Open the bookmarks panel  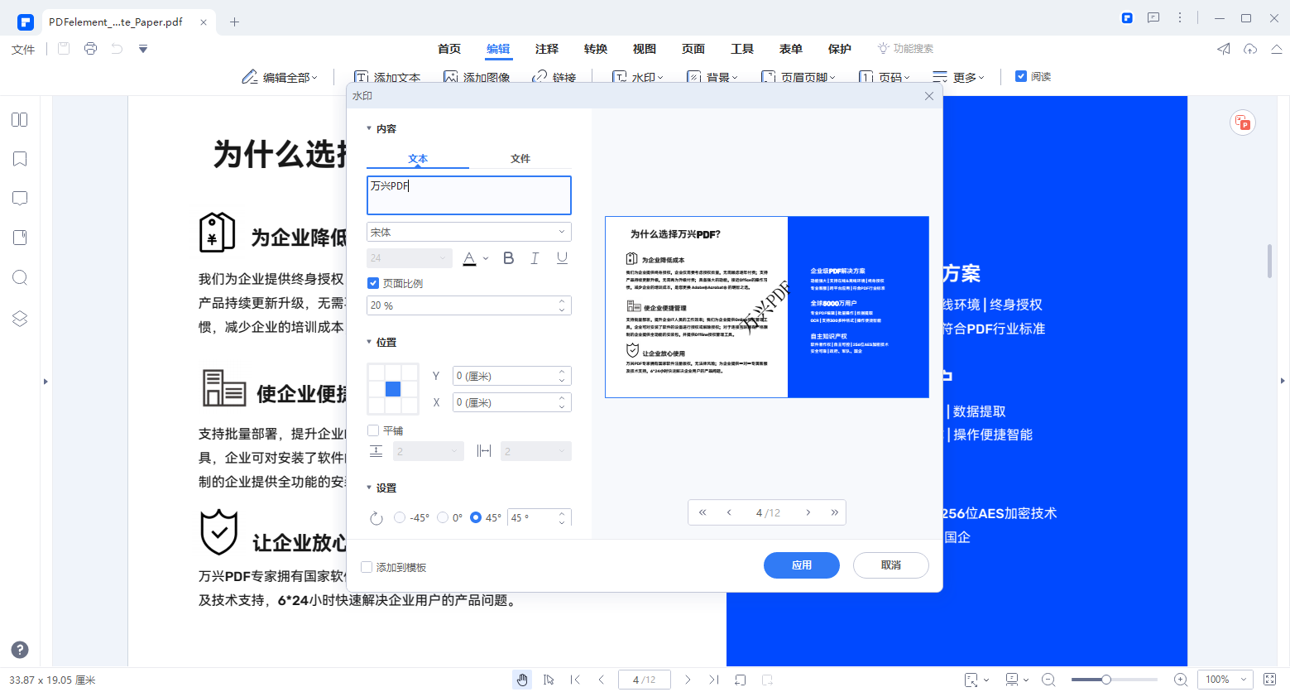pyautogui.click(x=19, y=159)
